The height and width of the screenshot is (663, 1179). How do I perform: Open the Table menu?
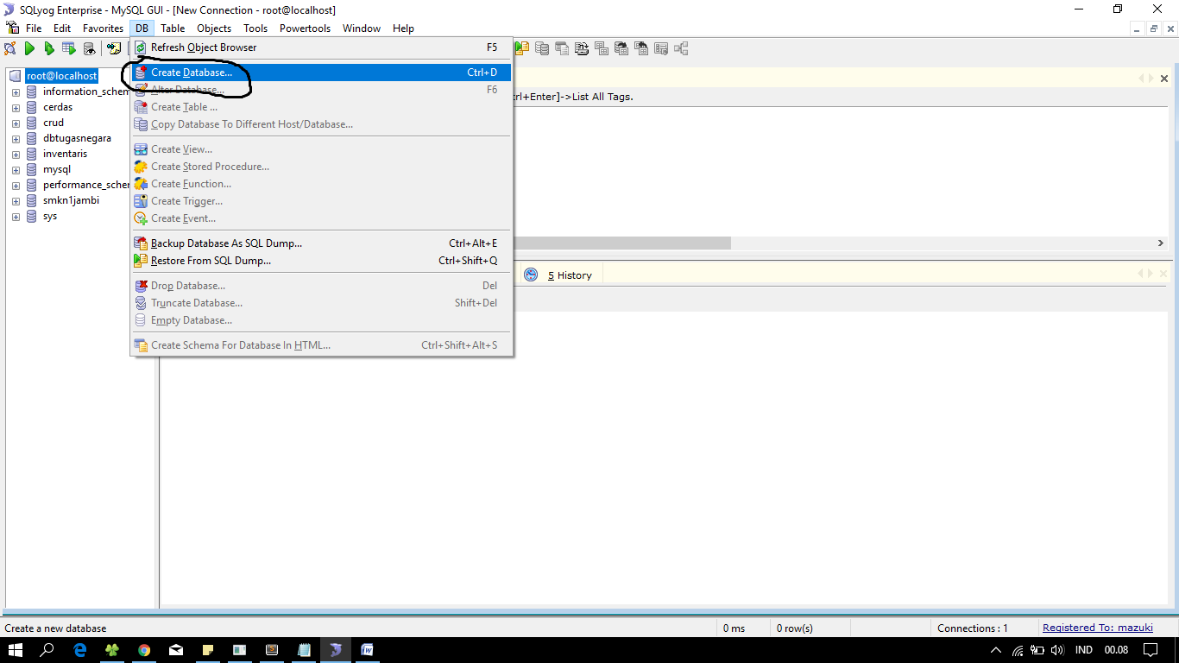click(x=173, y=28)
